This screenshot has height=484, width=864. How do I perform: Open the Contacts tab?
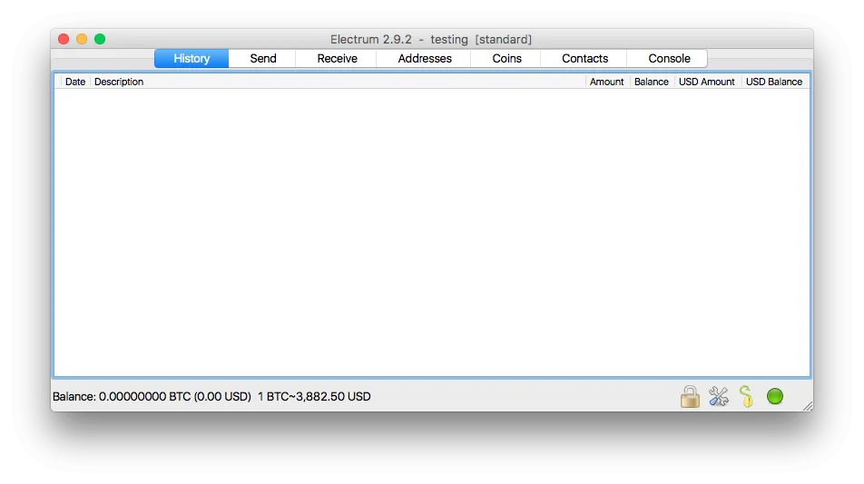pos(584,58)
